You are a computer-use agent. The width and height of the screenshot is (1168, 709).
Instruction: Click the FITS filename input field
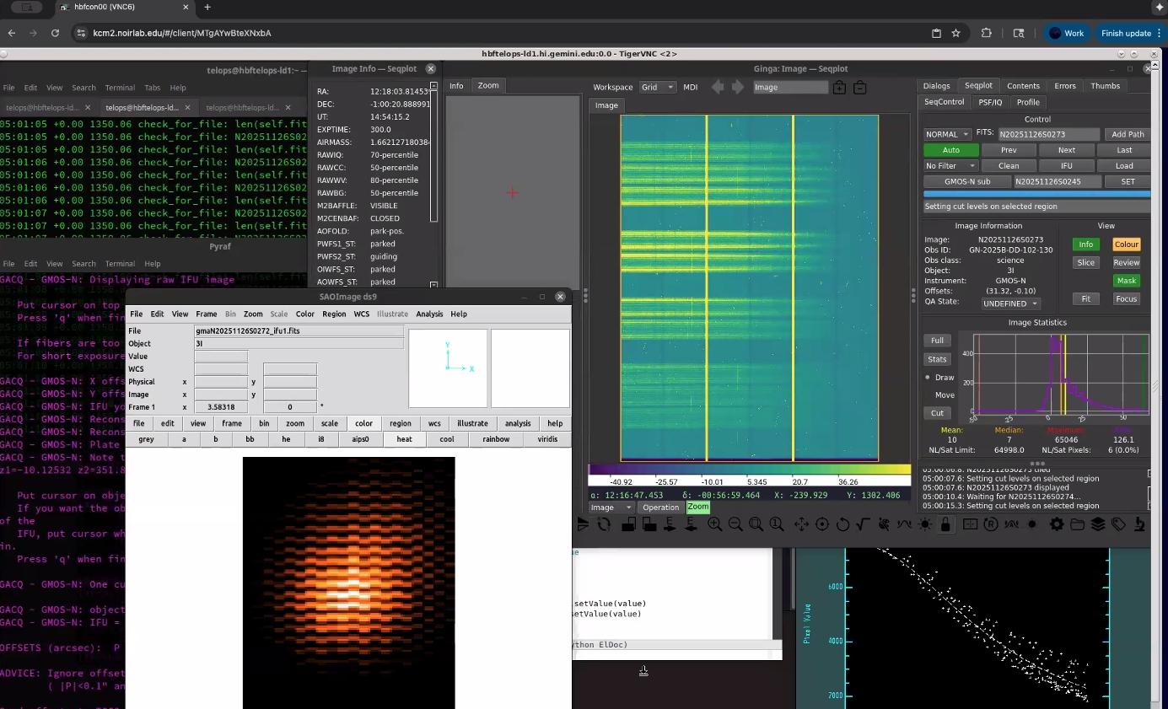1049,134
